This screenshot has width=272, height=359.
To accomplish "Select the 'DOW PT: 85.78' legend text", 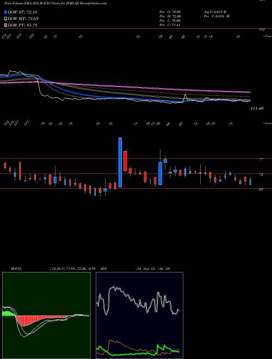I will [22, 25].
